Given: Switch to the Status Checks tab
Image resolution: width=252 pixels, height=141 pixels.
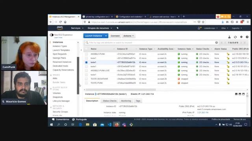Looking at the screenshot, I should coord(109,101).
